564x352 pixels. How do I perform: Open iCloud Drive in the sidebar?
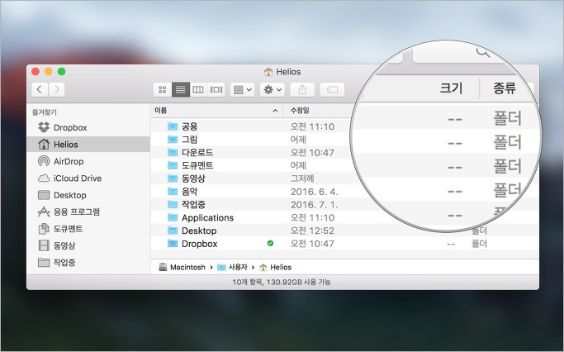tap(88, 178)
